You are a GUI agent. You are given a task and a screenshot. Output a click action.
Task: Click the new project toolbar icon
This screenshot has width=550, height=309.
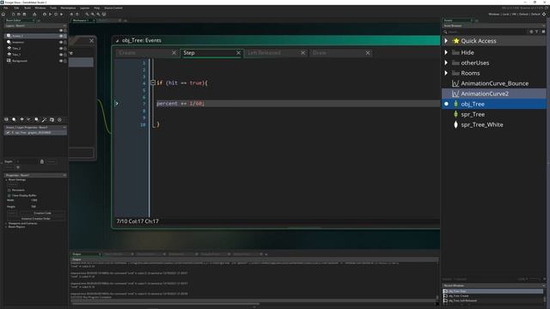tap(14, 14)
